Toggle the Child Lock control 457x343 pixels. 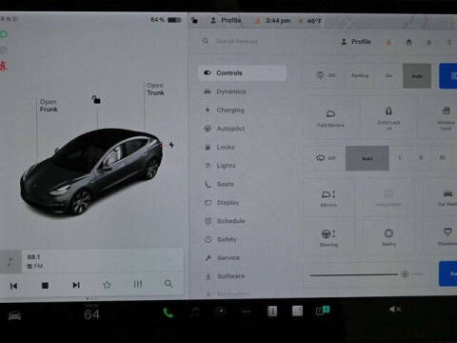[388, 118]
